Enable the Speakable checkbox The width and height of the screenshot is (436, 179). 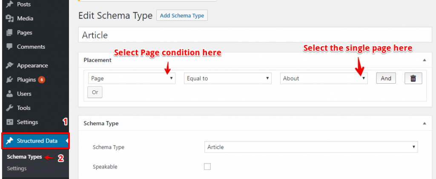click(207, 167)
